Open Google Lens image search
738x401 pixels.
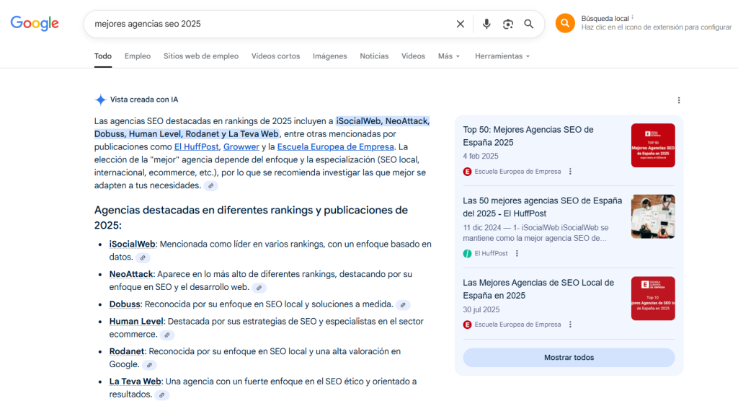(508, 24)
